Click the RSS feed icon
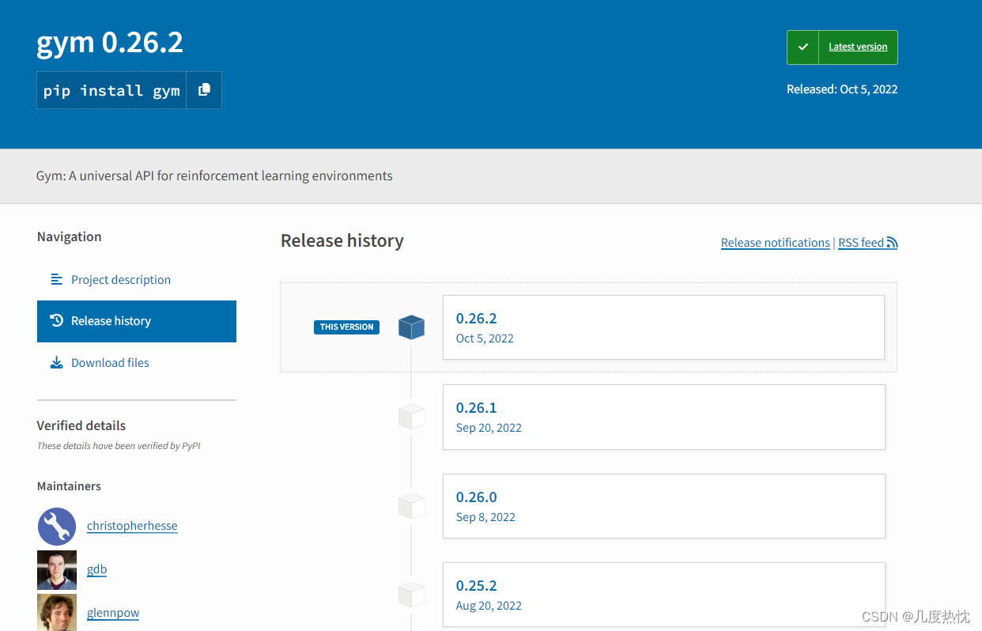The width and height of the screenshot is (982, 631). click(892, 243)
